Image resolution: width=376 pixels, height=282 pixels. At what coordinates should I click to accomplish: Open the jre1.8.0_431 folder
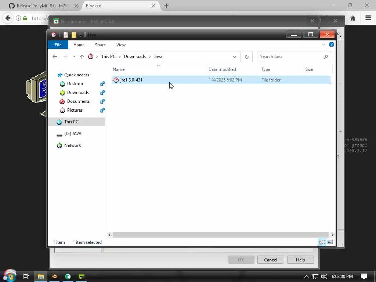tap(221, 80)
